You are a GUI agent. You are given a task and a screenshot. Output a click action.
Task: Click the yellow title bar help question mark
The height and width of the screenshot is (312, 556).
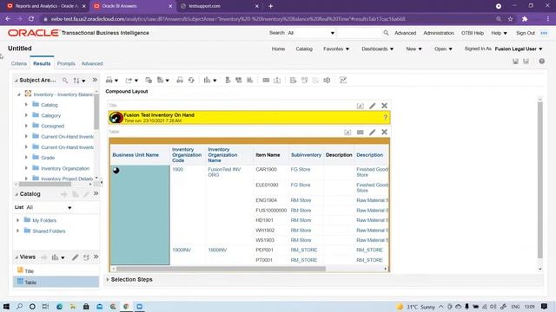point(386,118)
